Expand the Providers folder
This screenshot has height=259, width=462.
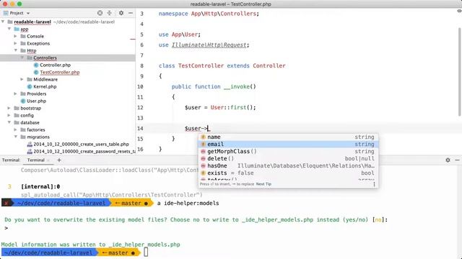point(16,94)
